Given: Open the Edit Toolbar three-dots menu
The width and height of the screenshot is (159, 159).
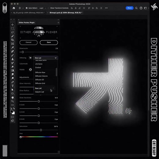Looking at the screenshot, I should [13, 105].
